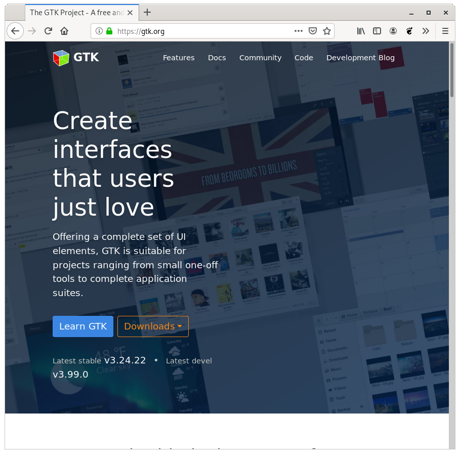Click the GNOME foot extension icon

tap(409, 31)
